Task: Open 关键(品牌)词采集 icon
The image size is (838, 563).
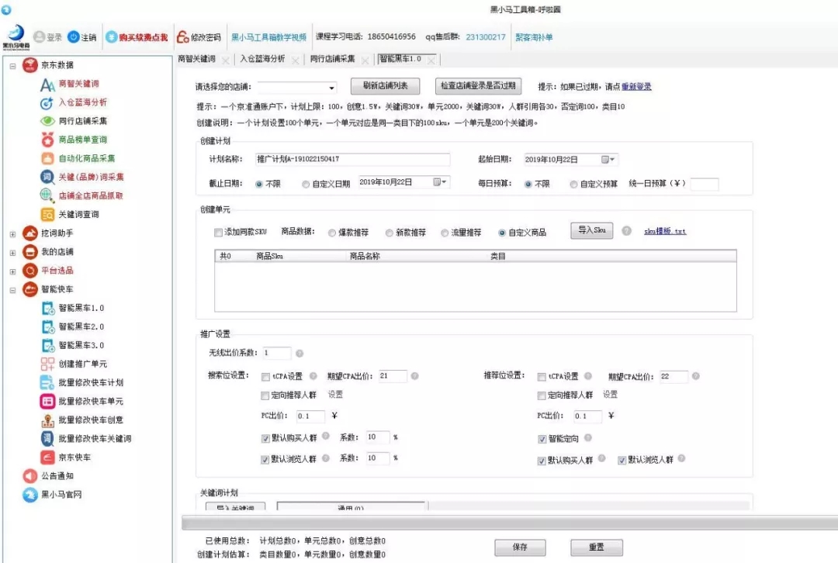Action: 47,177
